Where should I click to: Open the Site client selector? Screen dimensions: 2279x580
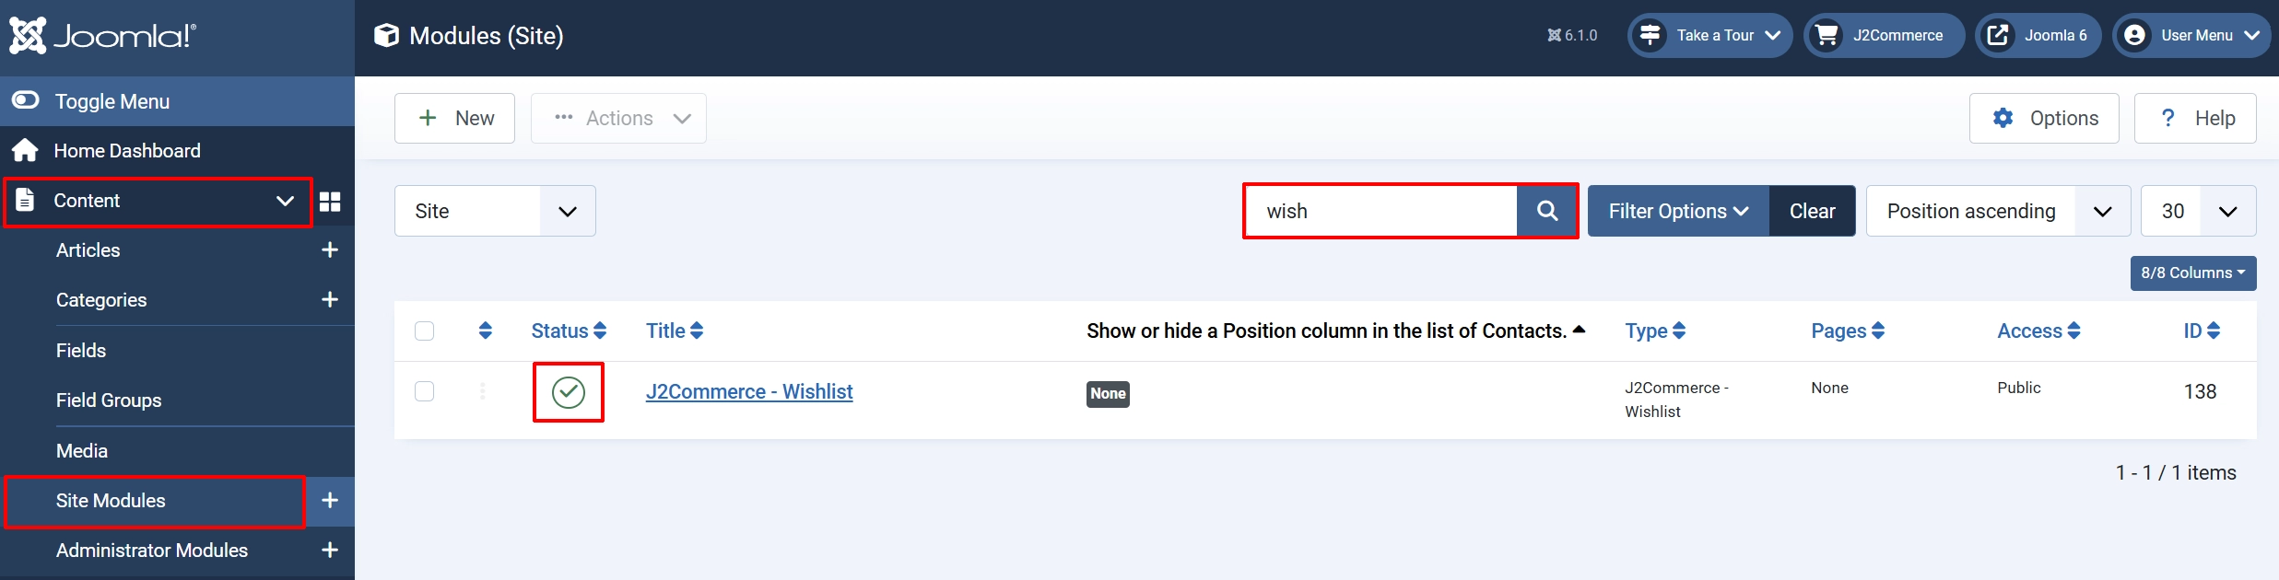[x=495, y=211]
